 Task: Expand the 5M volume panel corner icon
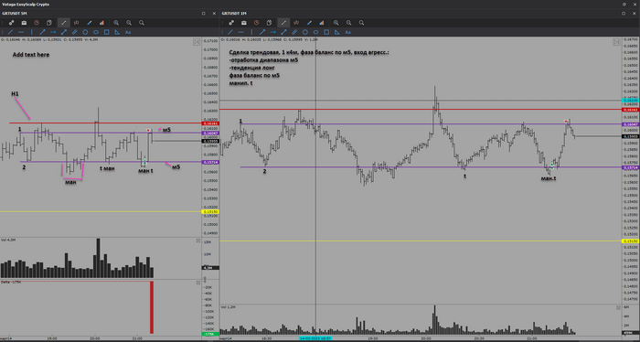coord(198,240)
